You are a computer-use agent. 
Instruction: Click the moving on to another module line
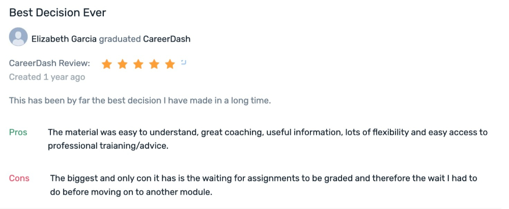[131, 192]
